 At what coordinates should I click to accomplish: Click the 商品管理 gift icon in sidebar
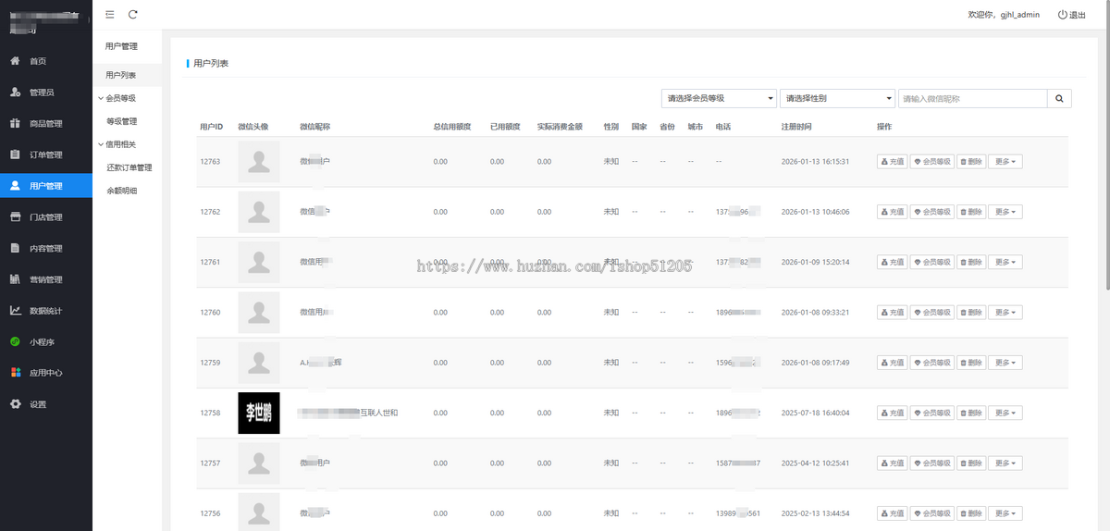[15, 123]
